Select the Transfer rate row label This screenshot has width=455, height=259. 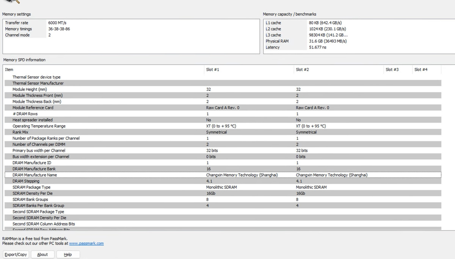tap(17, 23)
